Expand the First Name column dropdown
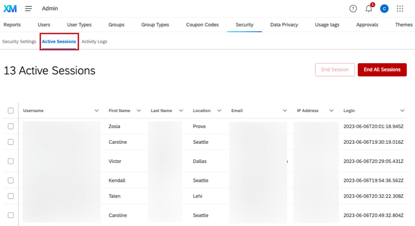The image size is (415, 226). point(139,111)
